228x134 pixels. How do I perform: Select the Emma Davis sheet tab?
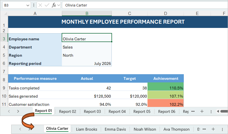pyautogui.click(x=115, y=129)
